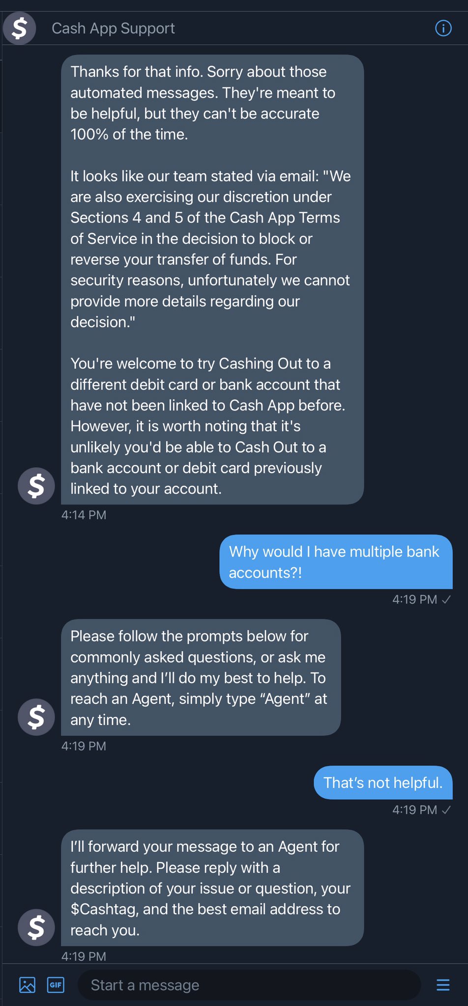
Task: Click the 4:19 PM checkmark under the bank accounts message
Action: (446, 599)
